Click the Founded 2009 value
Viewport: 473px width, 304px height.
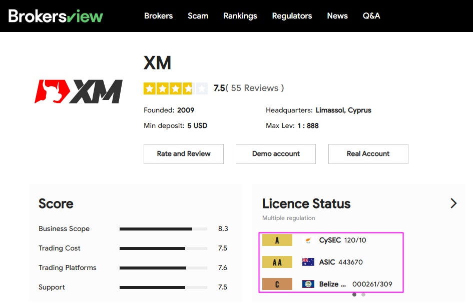tap(186, 110)
